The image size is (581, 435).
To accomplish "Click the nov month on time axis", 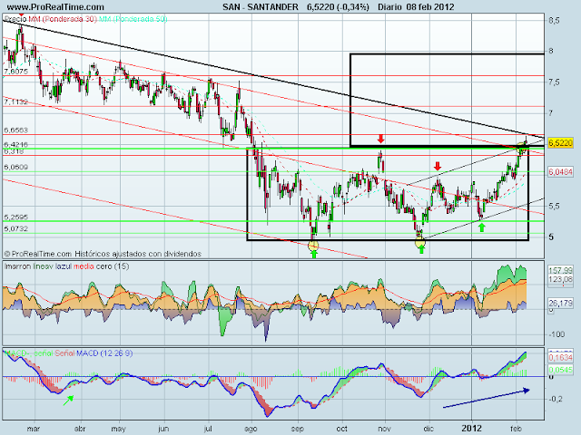I will click(x=385, y=429).
